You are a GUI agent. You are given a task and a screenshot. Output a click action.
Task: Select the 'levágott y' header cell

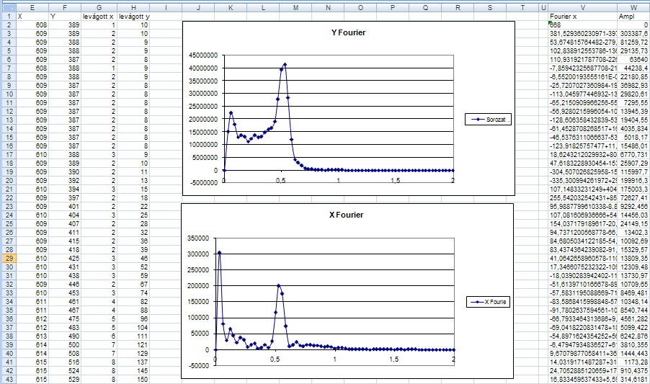point(133,16)
